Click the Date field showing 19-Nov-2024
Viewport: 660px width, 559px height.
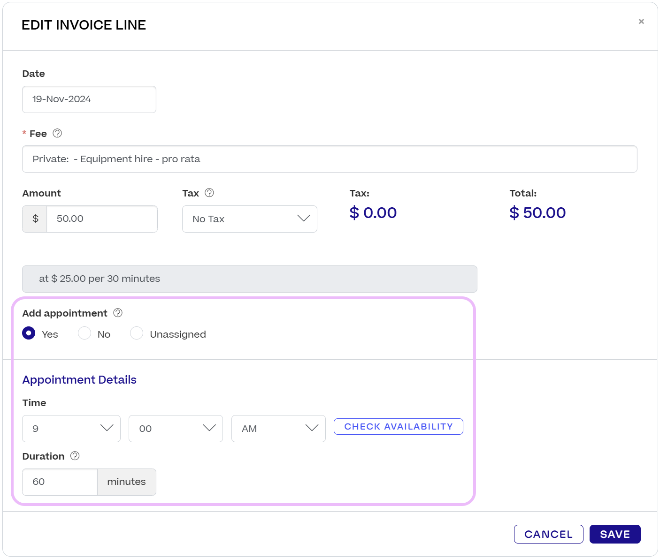[89, 99]
